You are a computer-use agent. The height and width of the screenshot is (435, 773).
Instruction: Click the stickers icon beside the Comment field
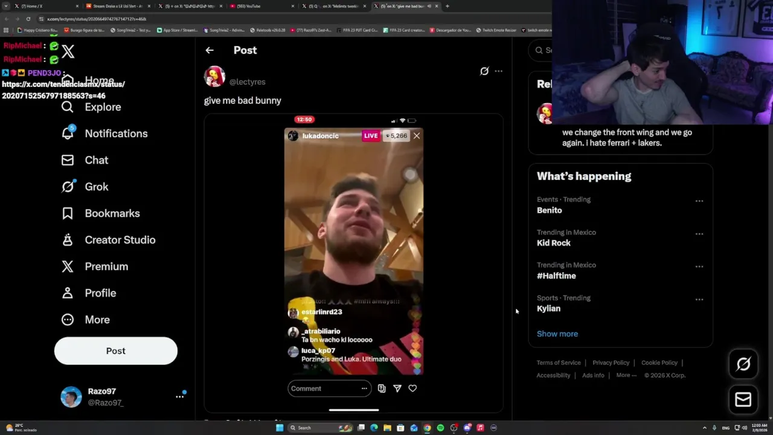[x=382, y=388]
